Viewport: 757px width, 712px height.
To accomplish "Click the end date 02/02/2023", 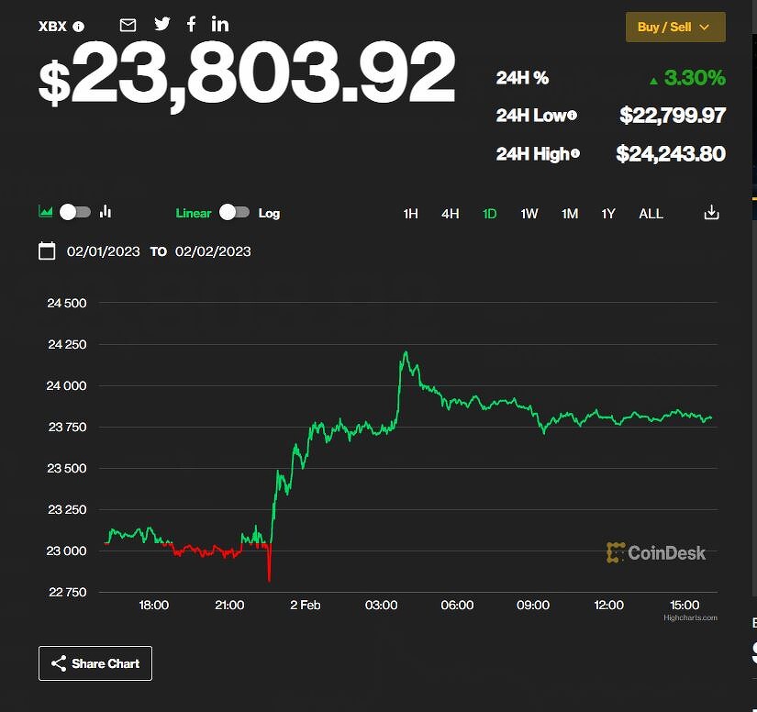I will [x=213, y=251].
